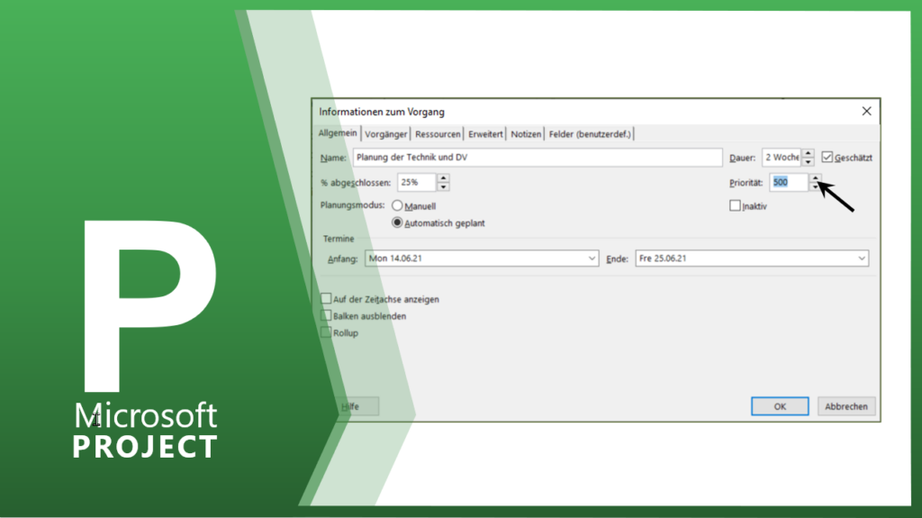This screenshot has width=922, height=518.
Task: Raise Priorität using the up arrow
Action: (815, 177)
